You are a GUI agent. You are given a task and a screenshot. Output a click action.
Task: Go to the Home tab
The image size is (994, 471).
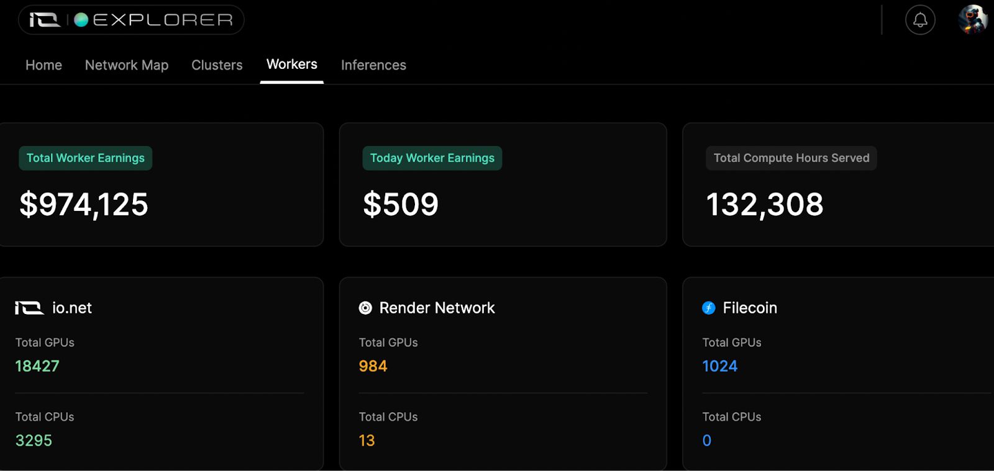(x=43, y=65)
